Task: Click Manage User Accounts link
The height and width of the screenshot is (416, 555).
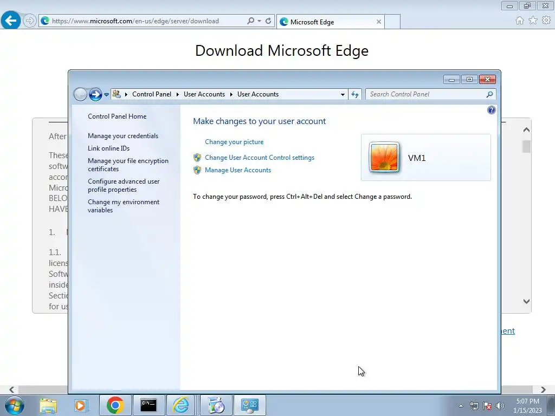Action: pos(238,170)
